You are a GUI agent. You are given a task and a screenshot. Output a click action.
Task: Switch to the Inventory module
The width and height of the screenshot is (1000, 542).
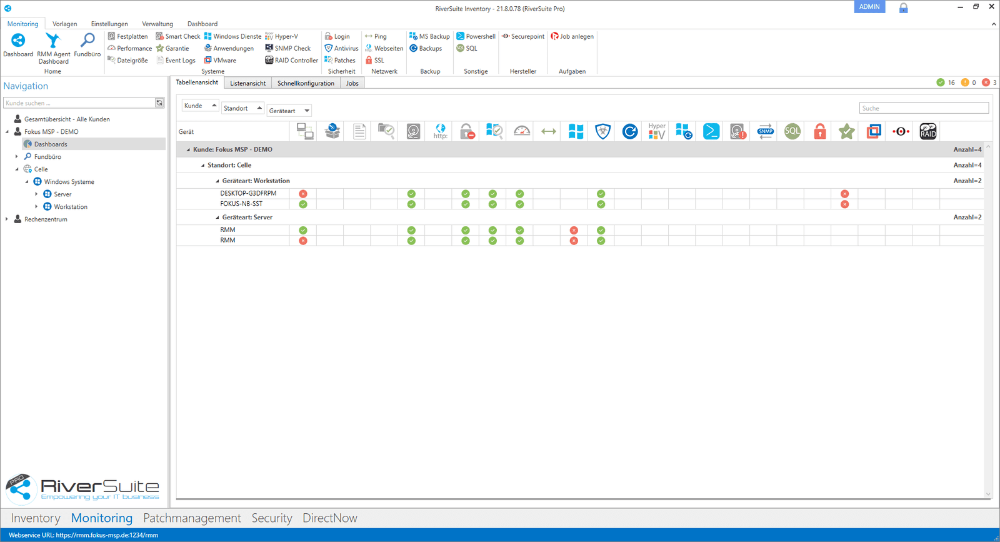pos(36,518)
